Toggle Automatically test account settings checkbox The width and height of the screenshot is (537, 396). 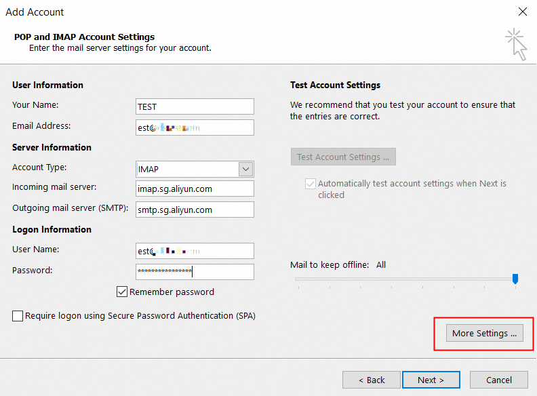311,184
